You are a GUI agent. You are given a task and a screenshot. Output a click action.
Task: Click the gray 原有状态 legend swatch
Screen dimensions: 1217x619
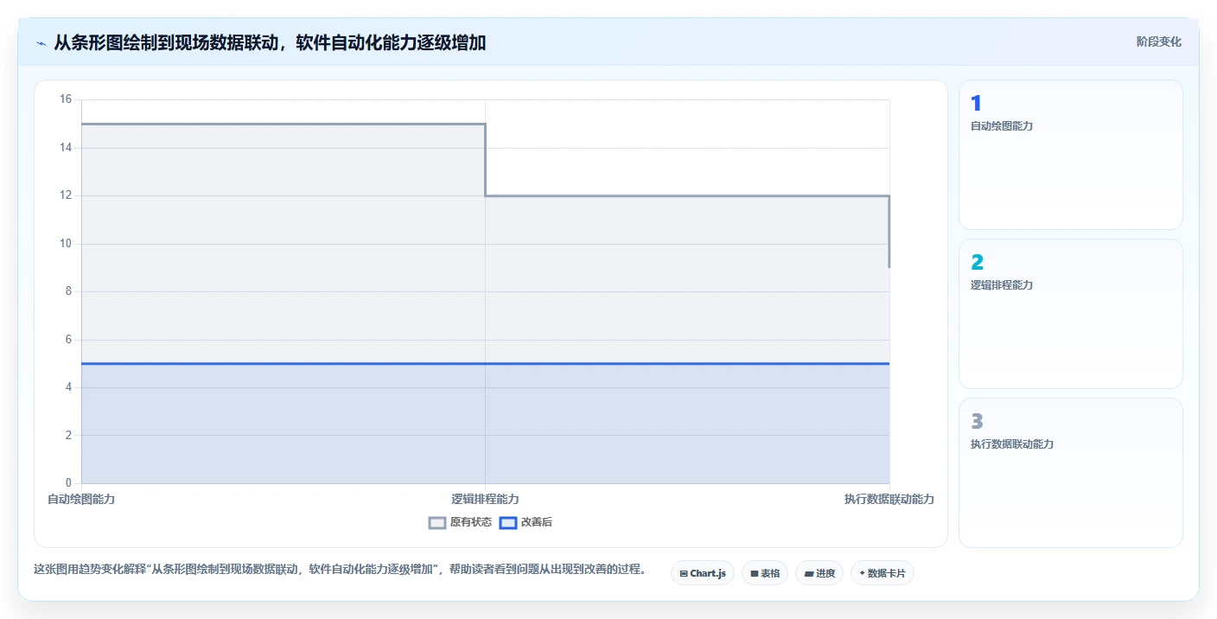437,522
